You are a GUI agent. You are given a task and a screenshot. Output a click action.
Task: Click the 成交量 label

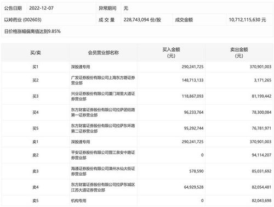[x=107, y=20]
